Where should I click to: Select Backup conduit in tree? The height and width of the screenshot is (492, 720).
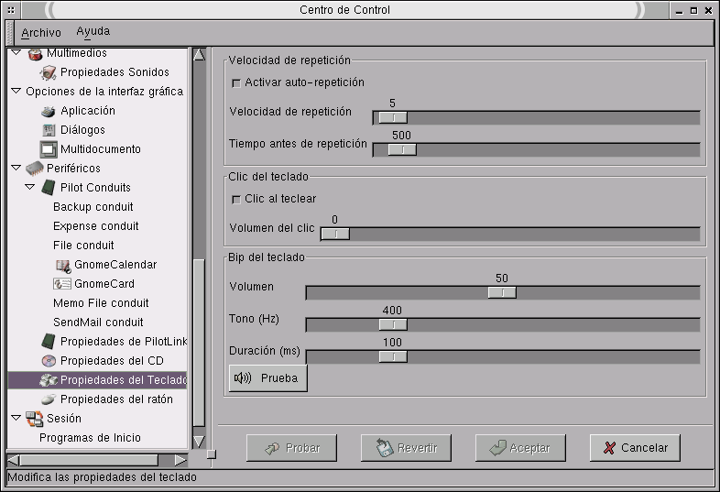(93, 207)
